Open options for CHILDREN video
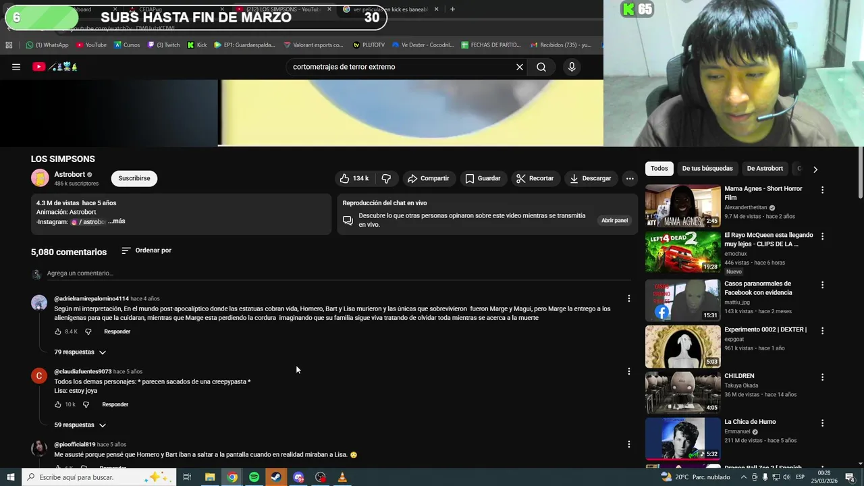Viewport: 864px width, 486px height. [822, 377]
